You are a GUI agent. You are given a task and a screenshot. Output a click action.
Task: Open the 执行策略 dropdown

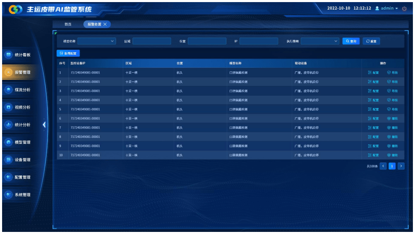(x=320, y=41)
